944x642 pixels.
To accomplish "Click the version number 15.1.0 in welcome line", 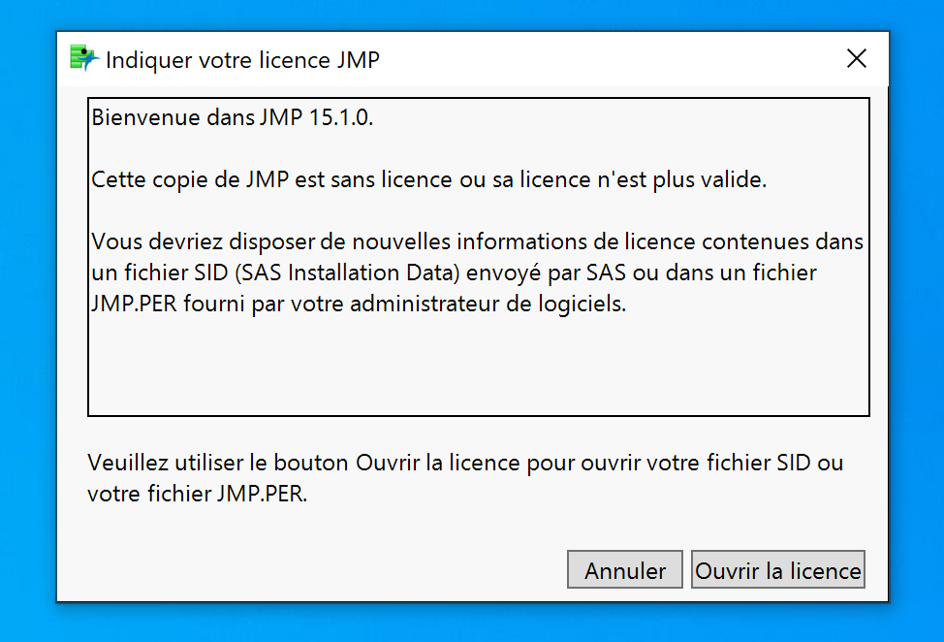I will tap(340, 118).
